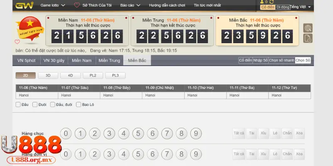Select units digit 2 in Hàng đơn vị
333x166 pixels.
95,154
